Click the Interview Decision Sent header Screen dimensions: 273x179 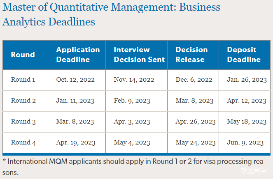pos(139,55)
